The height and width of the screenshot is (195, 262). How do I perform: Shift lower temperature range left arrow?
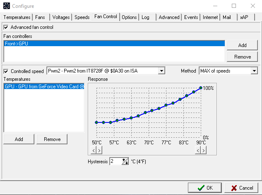coord(94,150)
